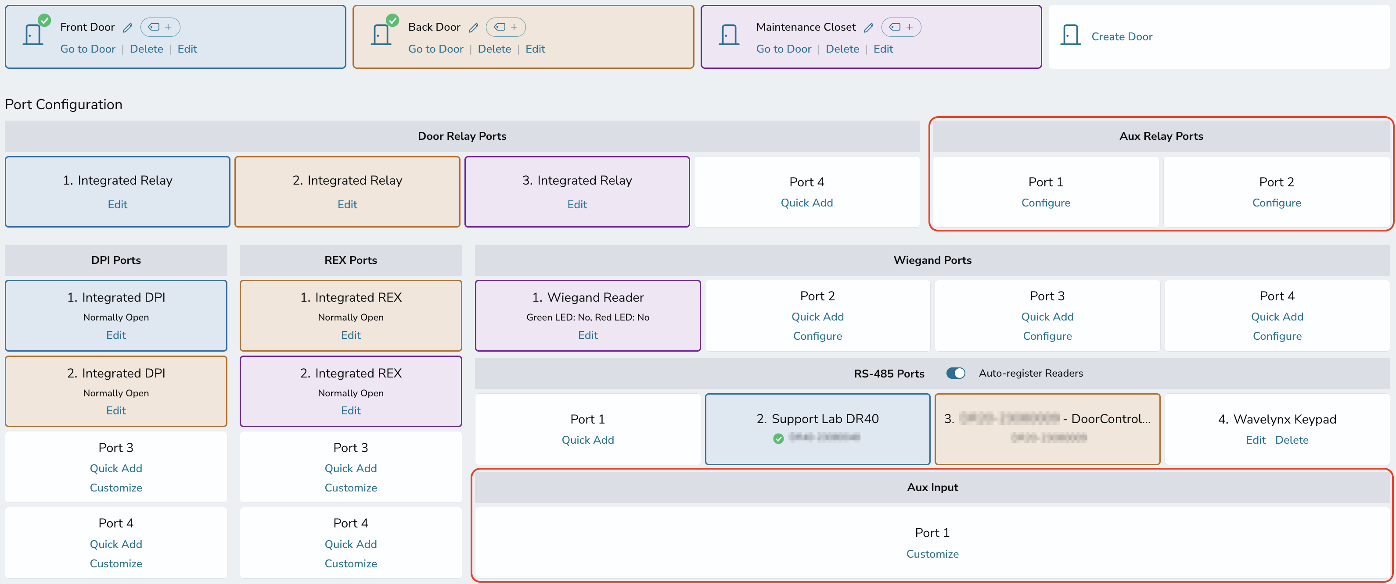Customize REX Port 4

[x=351, y=563]
